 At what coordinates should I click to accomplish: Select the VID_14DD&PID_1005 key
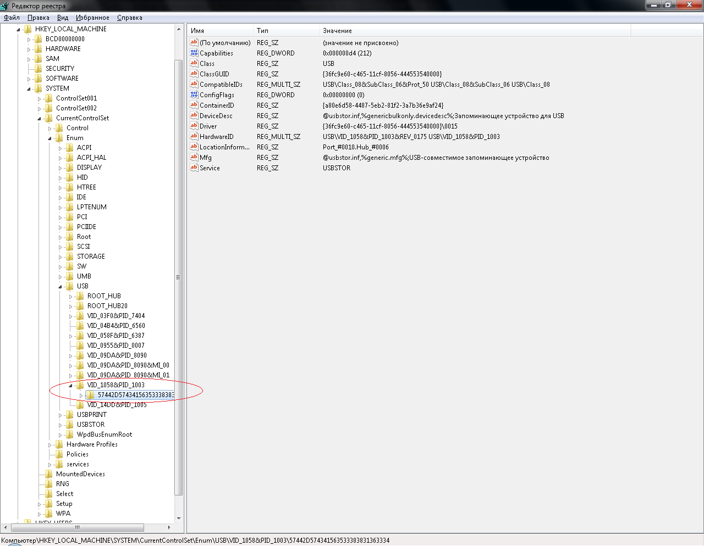pyautogui.click(x=117, y=405)
